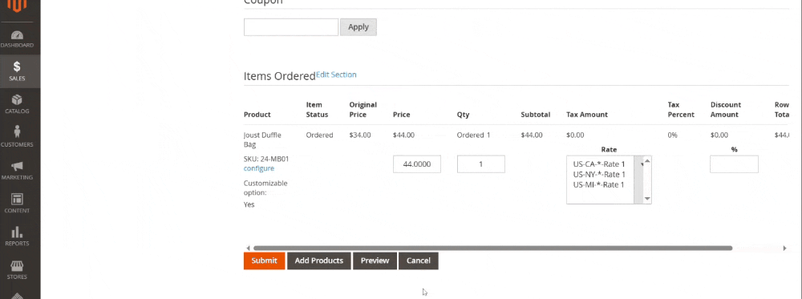This screenshot has height=299, width=802.
Task: Click the Tax Amount column header
Action: (587, 115)
